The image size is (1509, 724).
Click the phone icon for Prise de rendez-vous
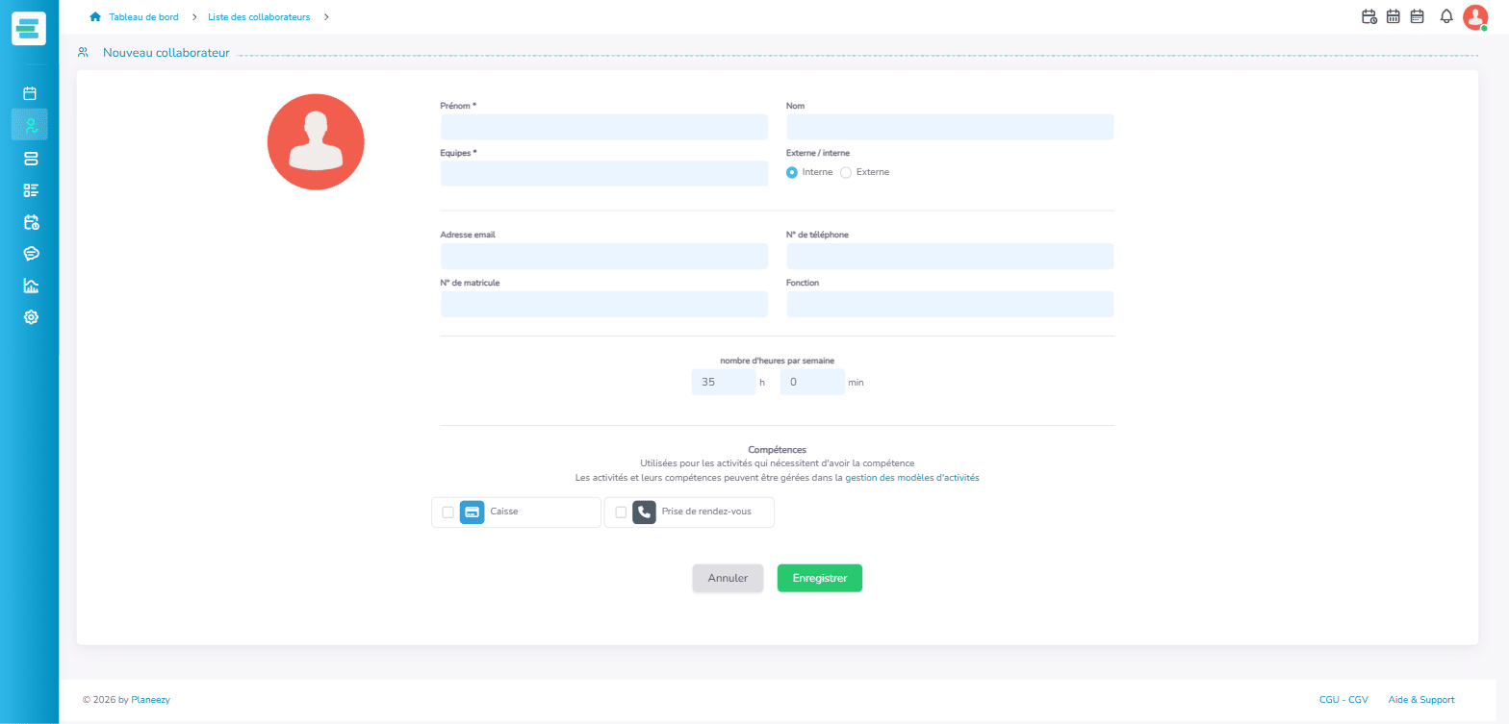click(644, 512)
